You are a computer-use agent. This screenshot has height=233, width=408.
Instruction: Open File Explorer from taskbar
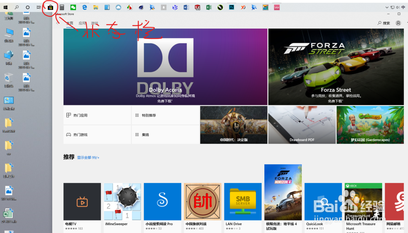[x=96, y=7]
